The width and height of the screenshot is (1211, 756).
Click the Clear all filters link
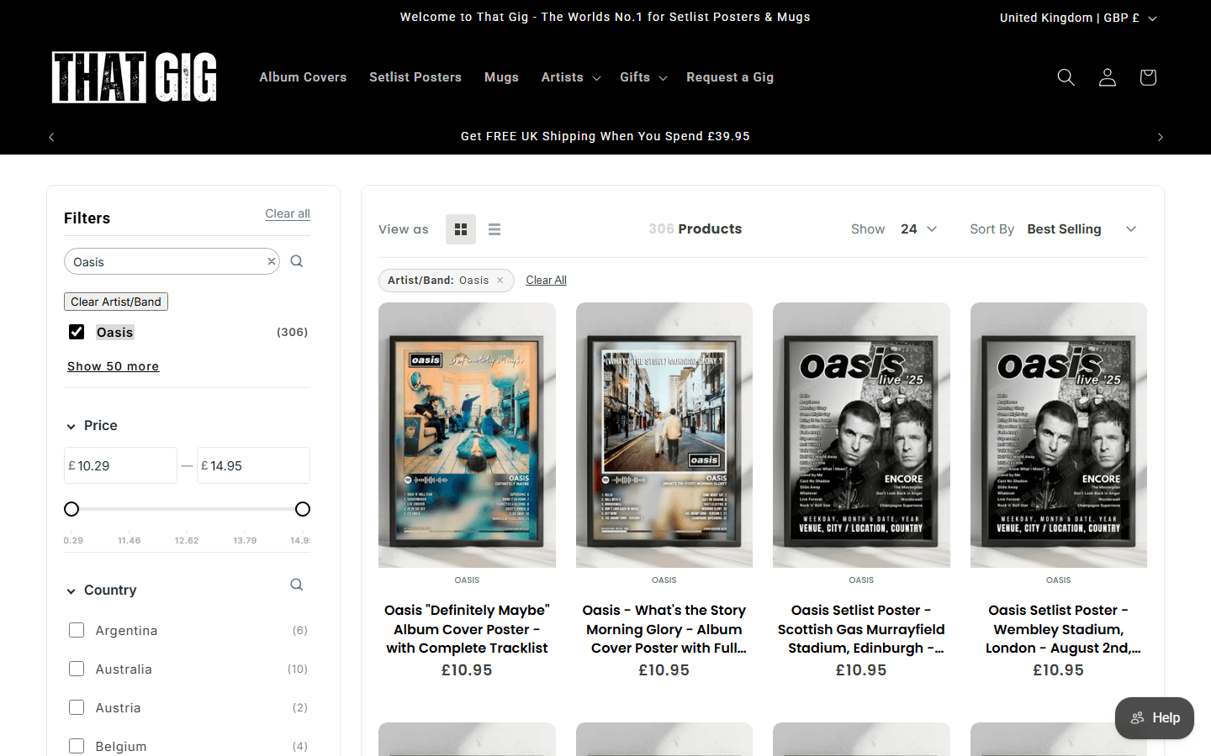[x=288, y=214]
